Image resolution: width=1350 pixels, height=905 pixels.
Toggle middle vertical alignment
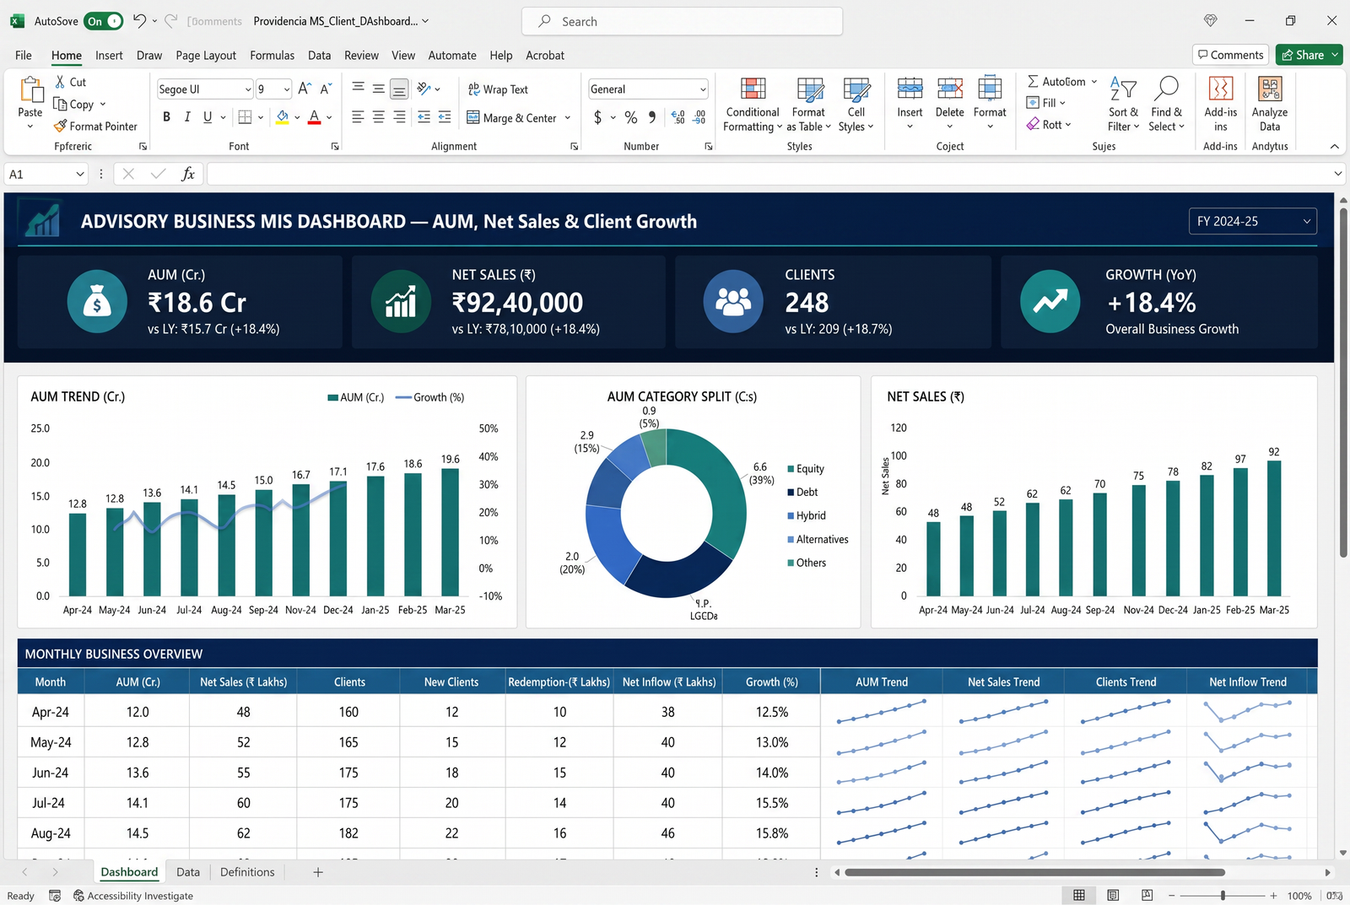(x=378, y=88)
